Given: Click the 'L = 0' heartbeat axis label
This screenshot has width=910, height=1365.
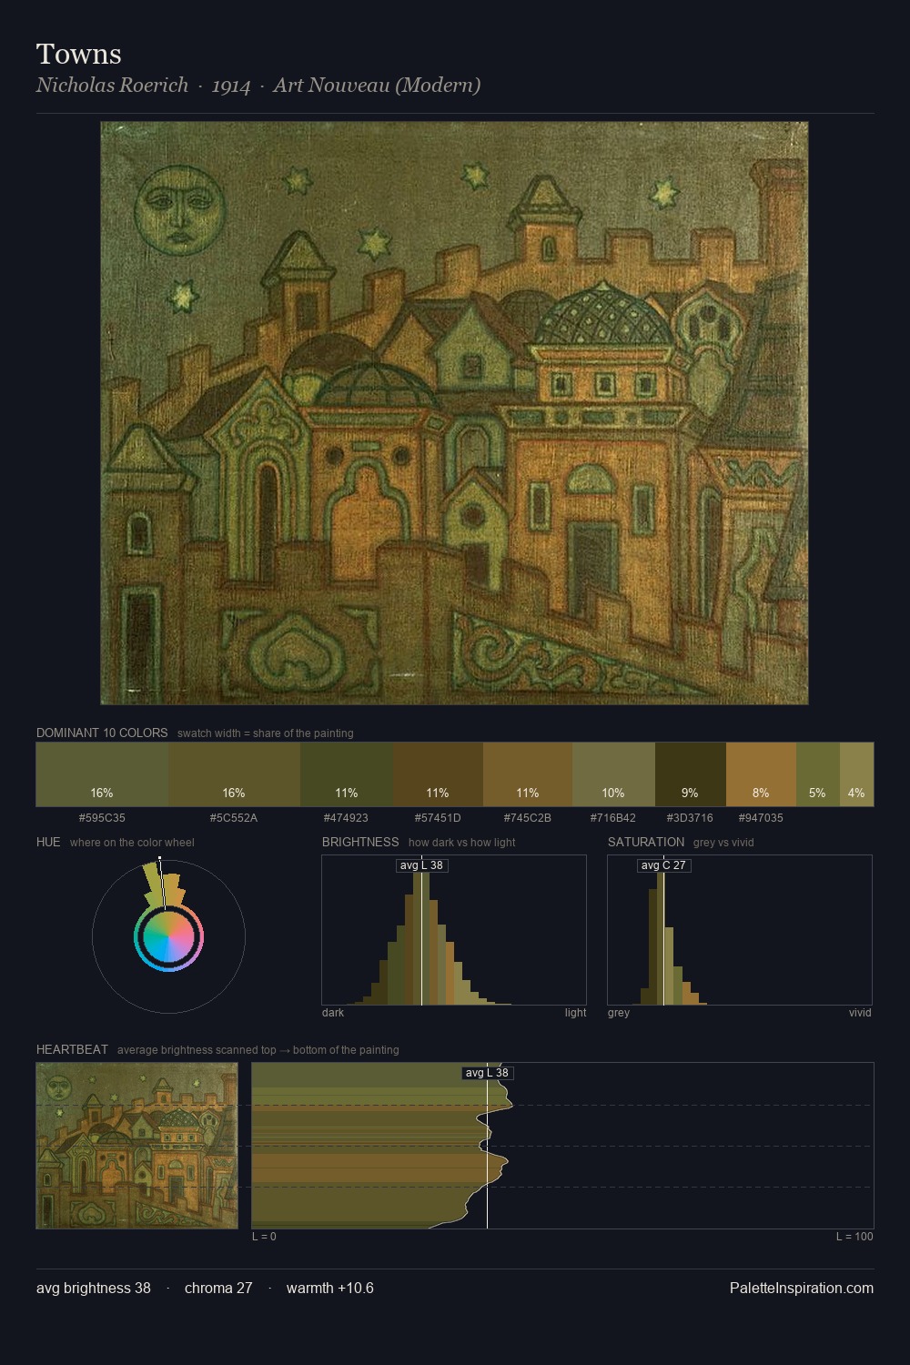Looking at the screenshot, I should click(x=264, y=1237).
